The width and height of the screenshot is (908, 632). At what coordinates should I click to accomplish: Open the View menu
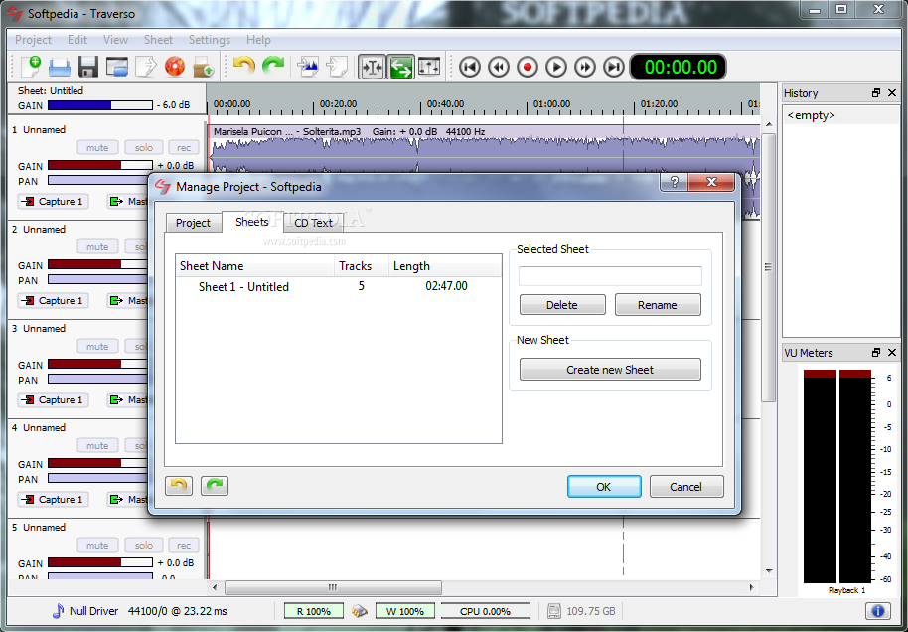(x=115, y=40)
